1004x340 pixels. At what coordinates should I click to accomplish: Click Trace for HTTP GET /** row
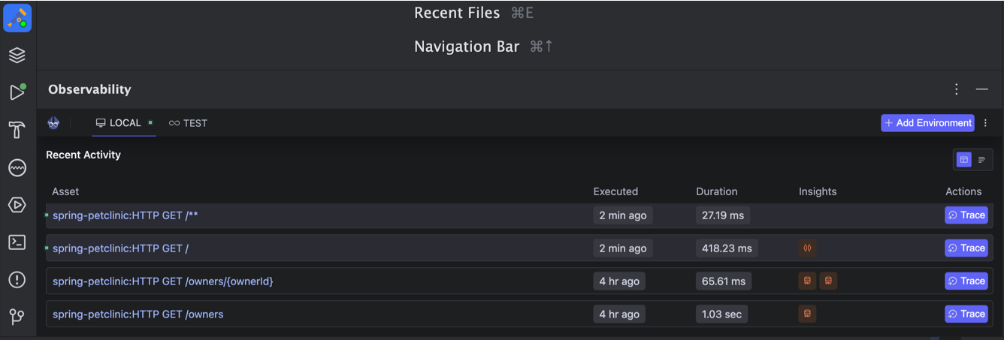(966, 215)
